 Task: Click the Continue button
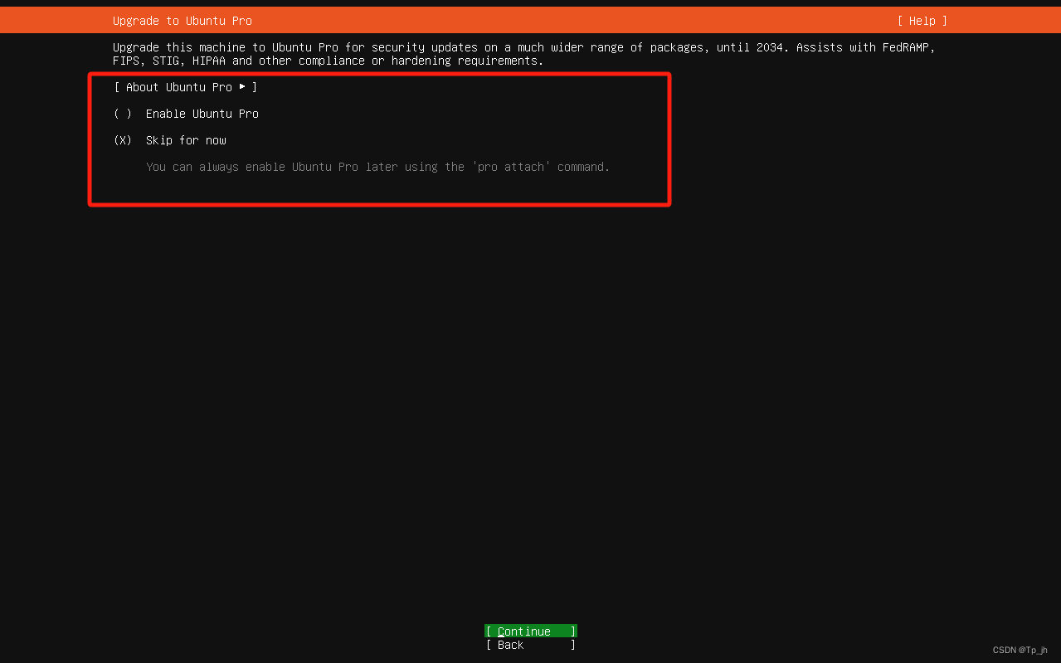(531, 631)
